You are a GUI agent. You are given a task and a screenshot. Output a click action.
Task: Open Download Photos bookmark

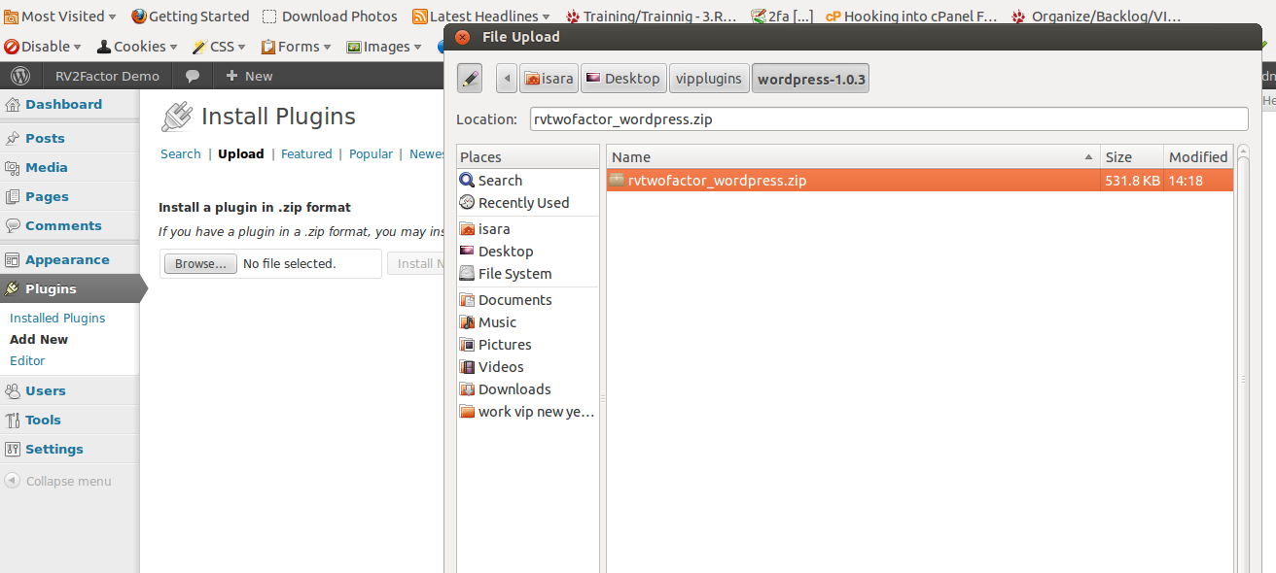point(330,16)
